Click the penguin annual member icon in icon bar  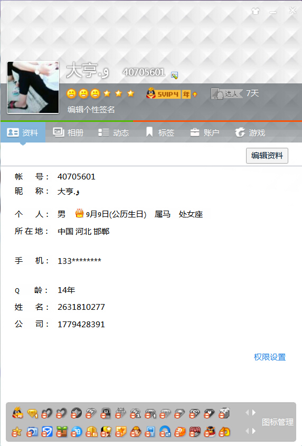coord(17,413)
